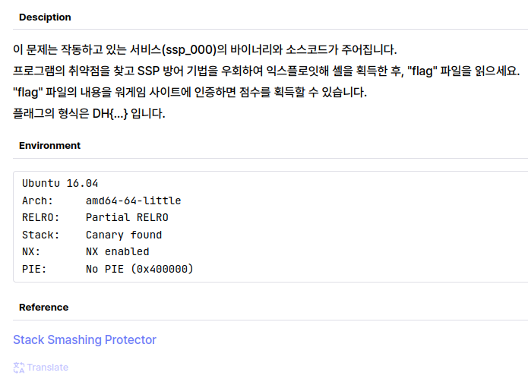Click the Partial RELRO value
528x382 pixels.
(x=127, y=218)
